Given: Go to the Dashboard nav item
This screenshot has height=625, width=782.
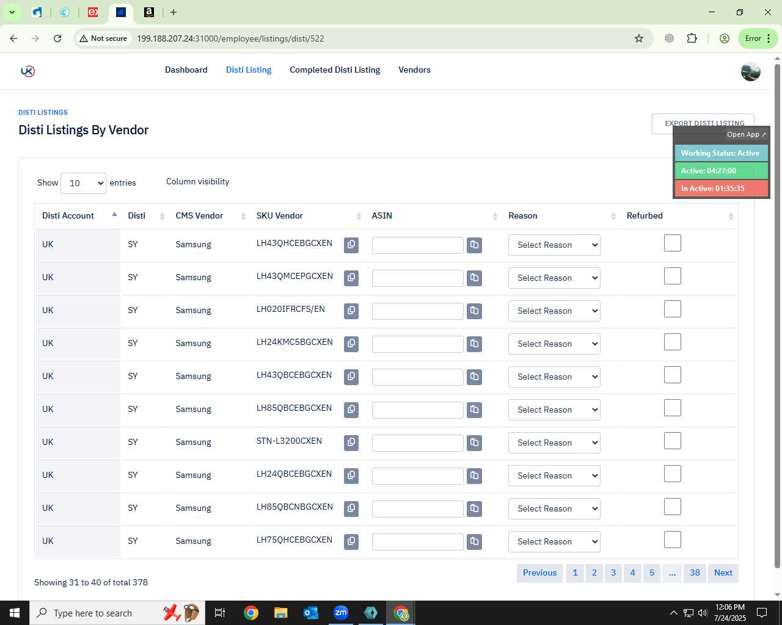Looking at the screenshot, I should (x=186, y=70).
